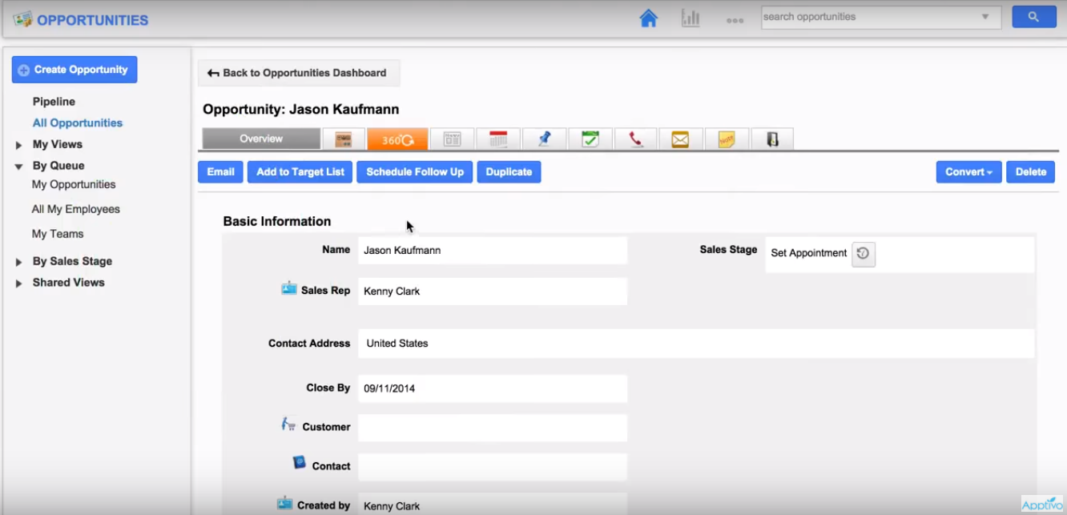Select All Opportunities in sidebar
1067x515 pixels.
[x=78, y=123]
